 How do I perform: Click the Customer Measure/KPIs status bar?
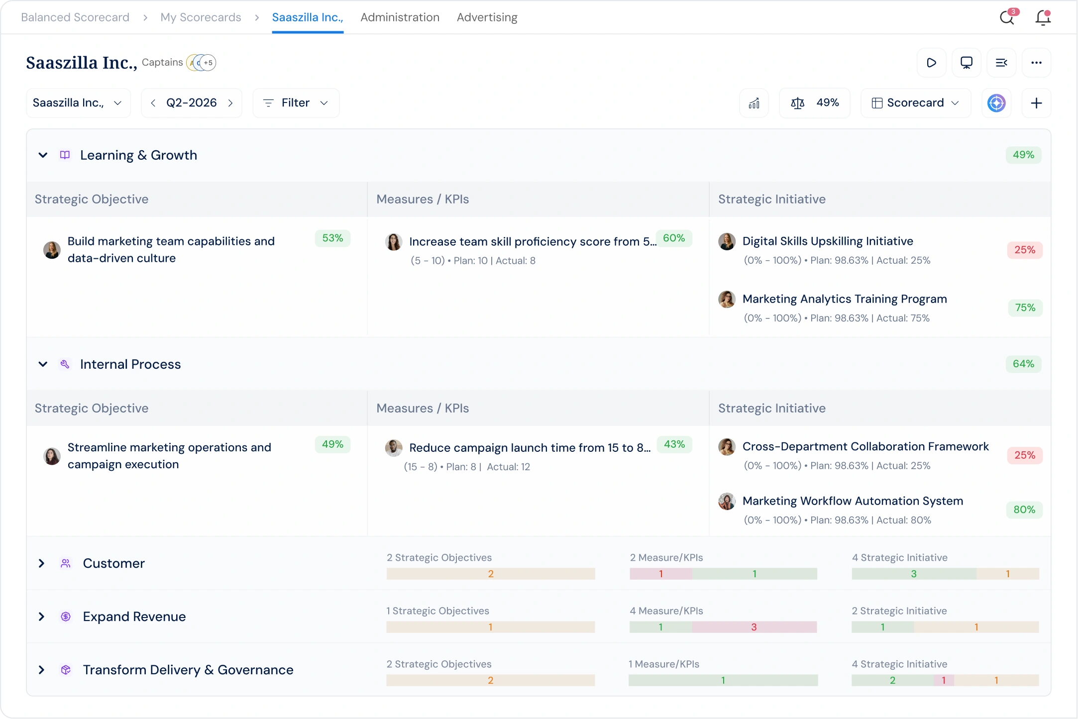click(x=723, y=574)
